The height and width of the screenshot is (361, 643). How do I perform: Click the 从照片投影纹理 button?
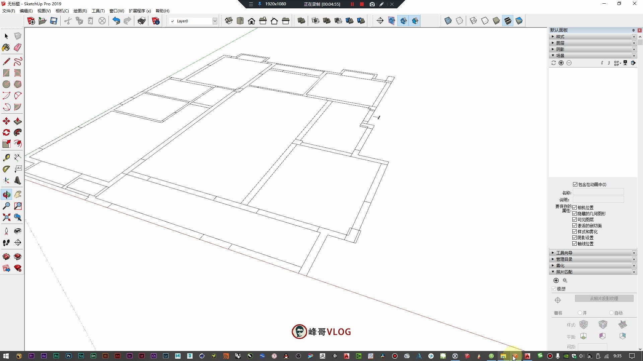point(604,298)
